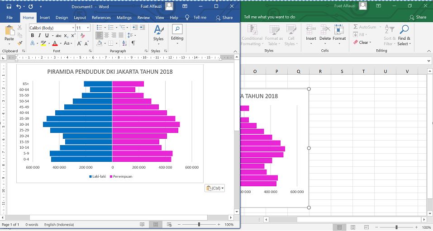Increase font size with grow font icon
Screen dimensions: 433x231
[79, 43]
